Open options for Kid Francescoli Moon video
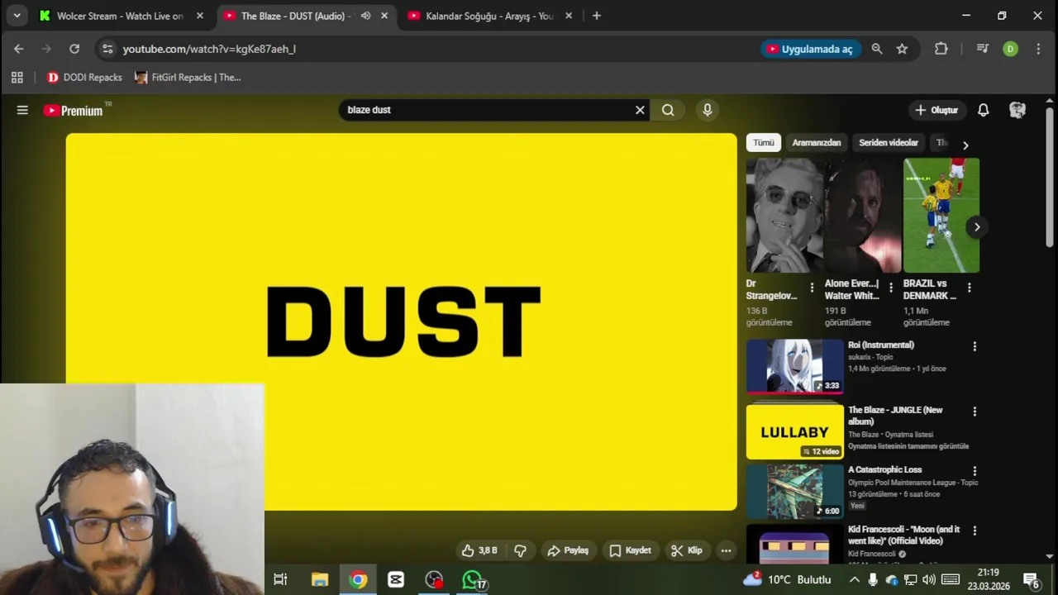The width and height of the screenshot is (1058, 595). (x=975, y=531)
